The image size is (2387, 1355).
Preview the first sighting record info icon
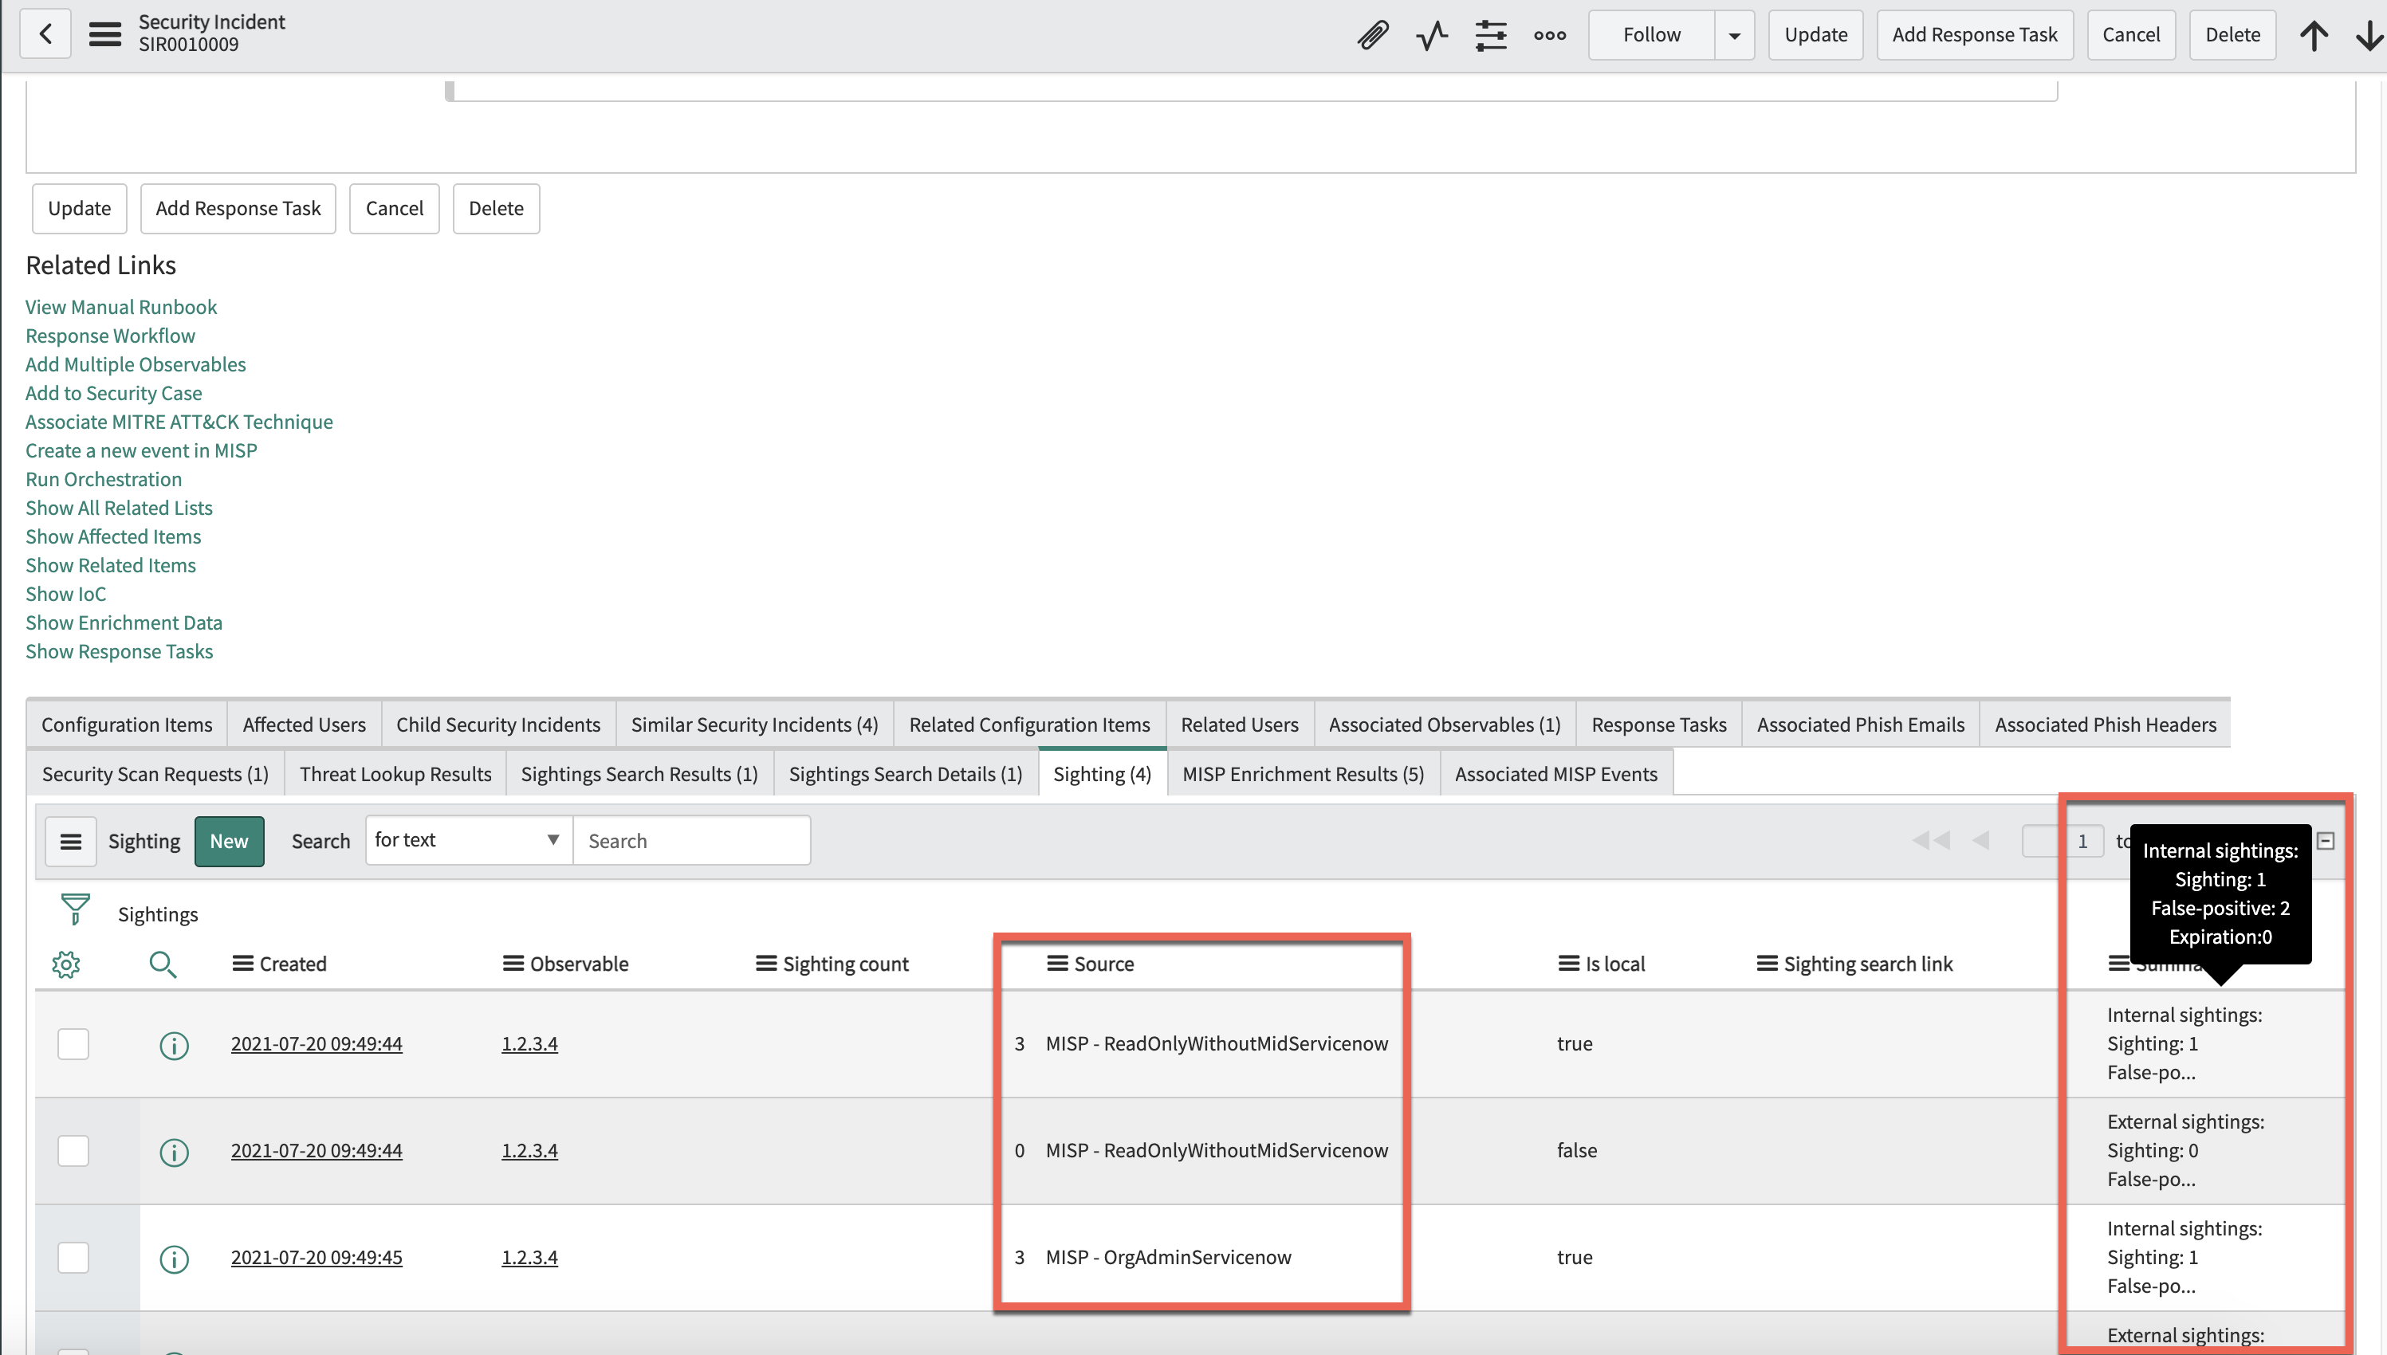click(174, 1045)
